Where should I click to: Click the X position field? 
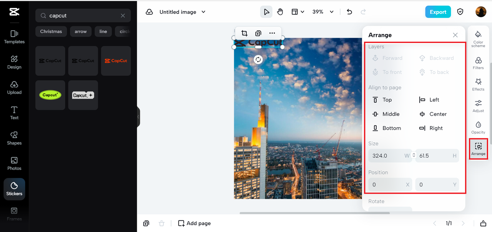[390, 184]
